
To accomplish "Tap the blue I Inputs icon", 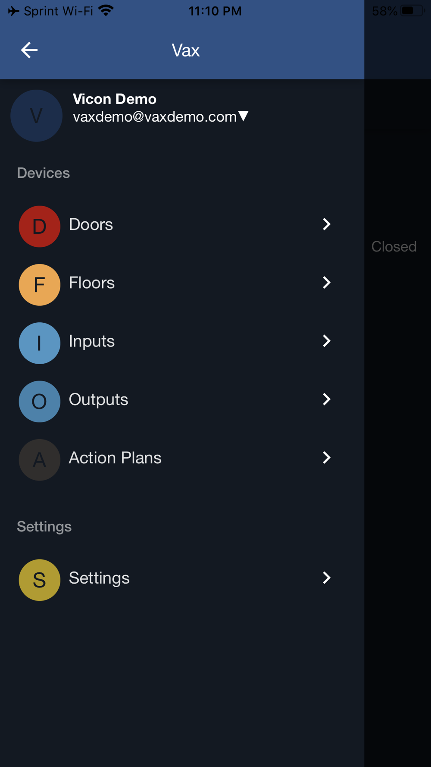I will (x=39, y=343).
